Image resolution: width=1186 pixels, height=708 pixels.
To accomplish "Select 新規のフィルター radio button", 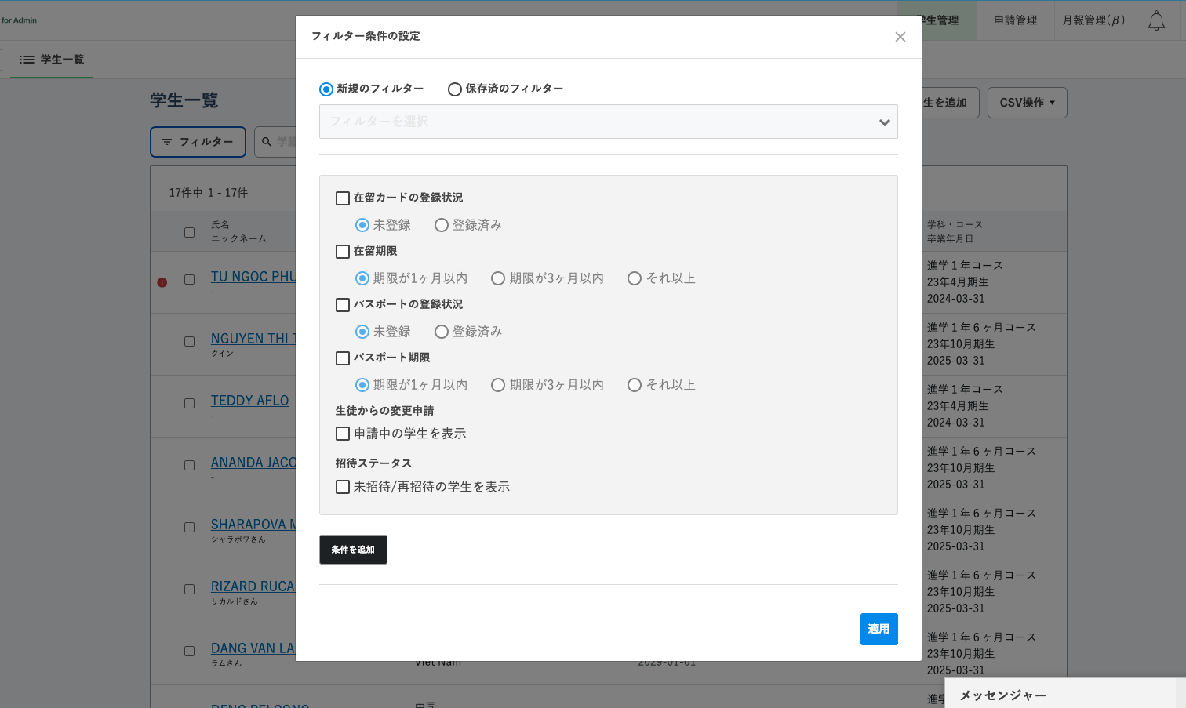I will tap(326, 89).
